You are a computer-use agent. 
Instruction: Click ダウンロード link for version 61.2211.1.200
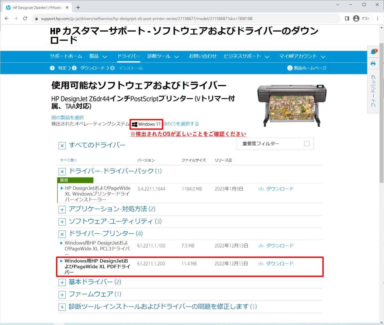[x=280, y=264]
